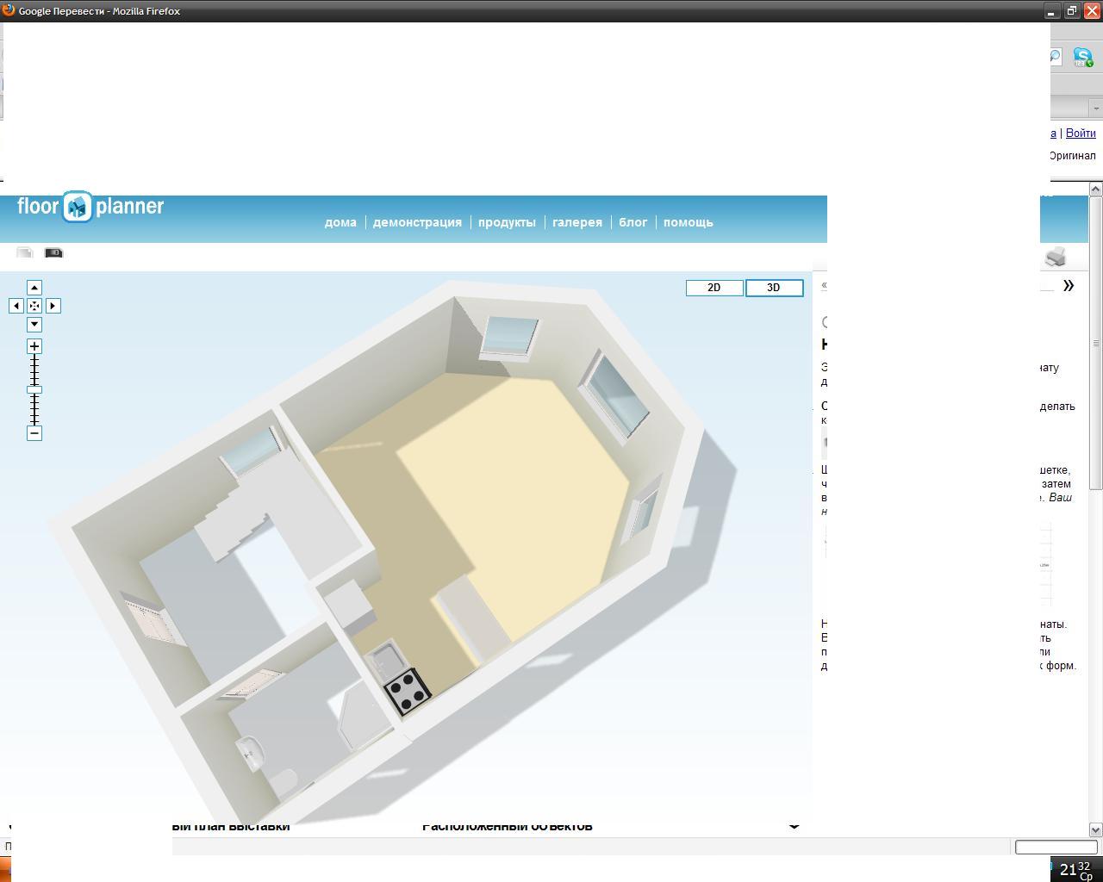Pan the view right with the arrow

coord(53,306)
